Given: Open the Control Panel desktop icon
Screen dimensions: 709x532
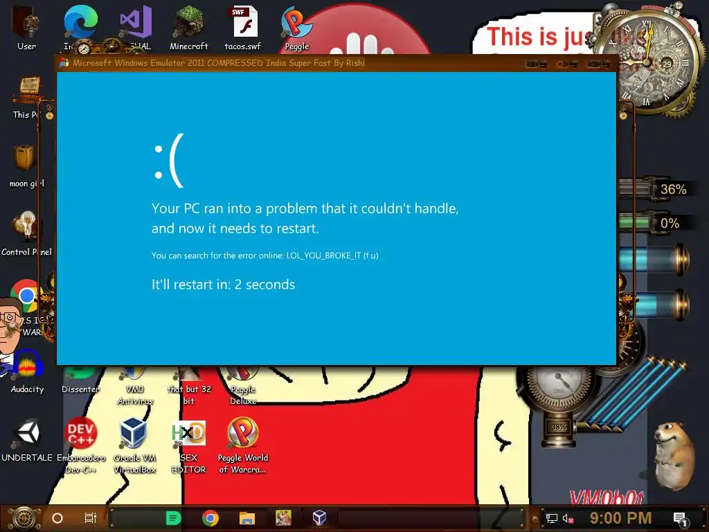Looking at the screenshot, I should [26, 233].
